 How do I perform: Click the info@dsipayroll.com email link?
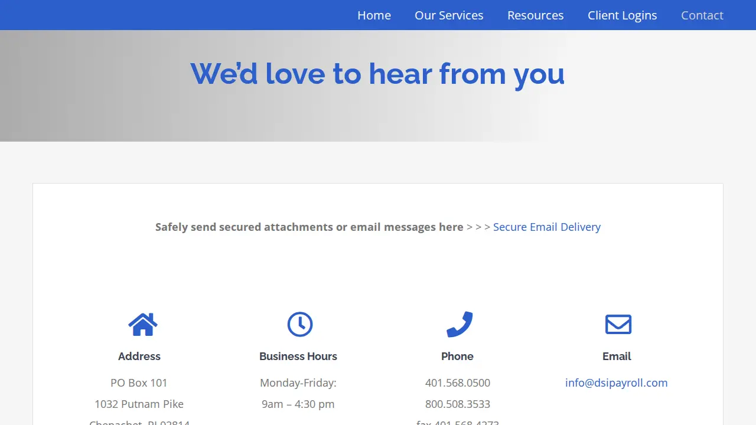617,382
